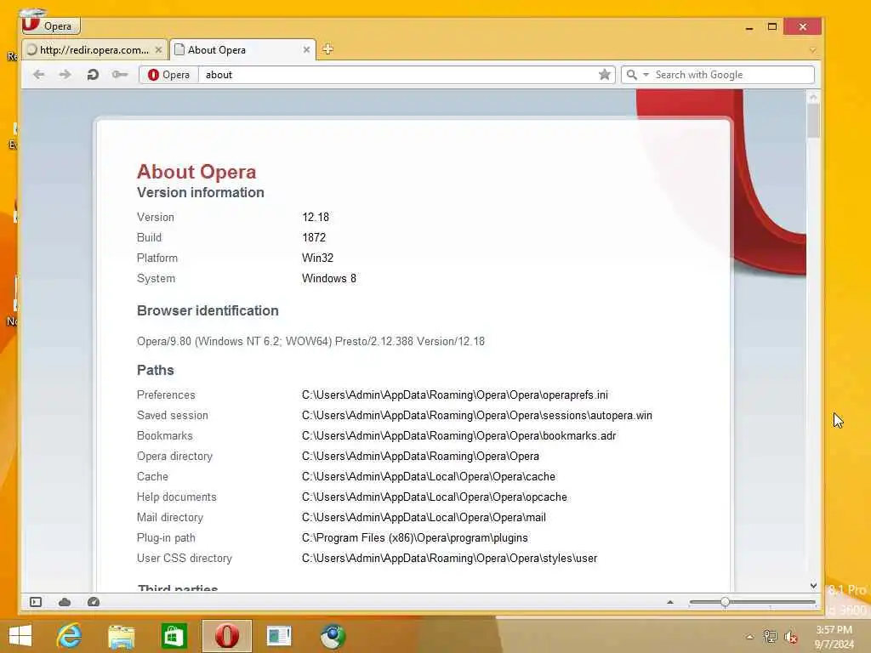Click the muted volume tray icon
Viewport: 871px width, 653px height.
click(x=791, y=637)
